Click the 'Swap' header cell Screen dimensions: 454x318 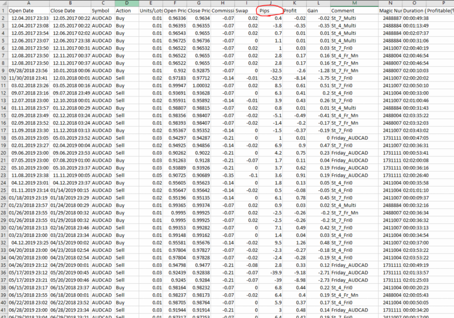(242, 11)
